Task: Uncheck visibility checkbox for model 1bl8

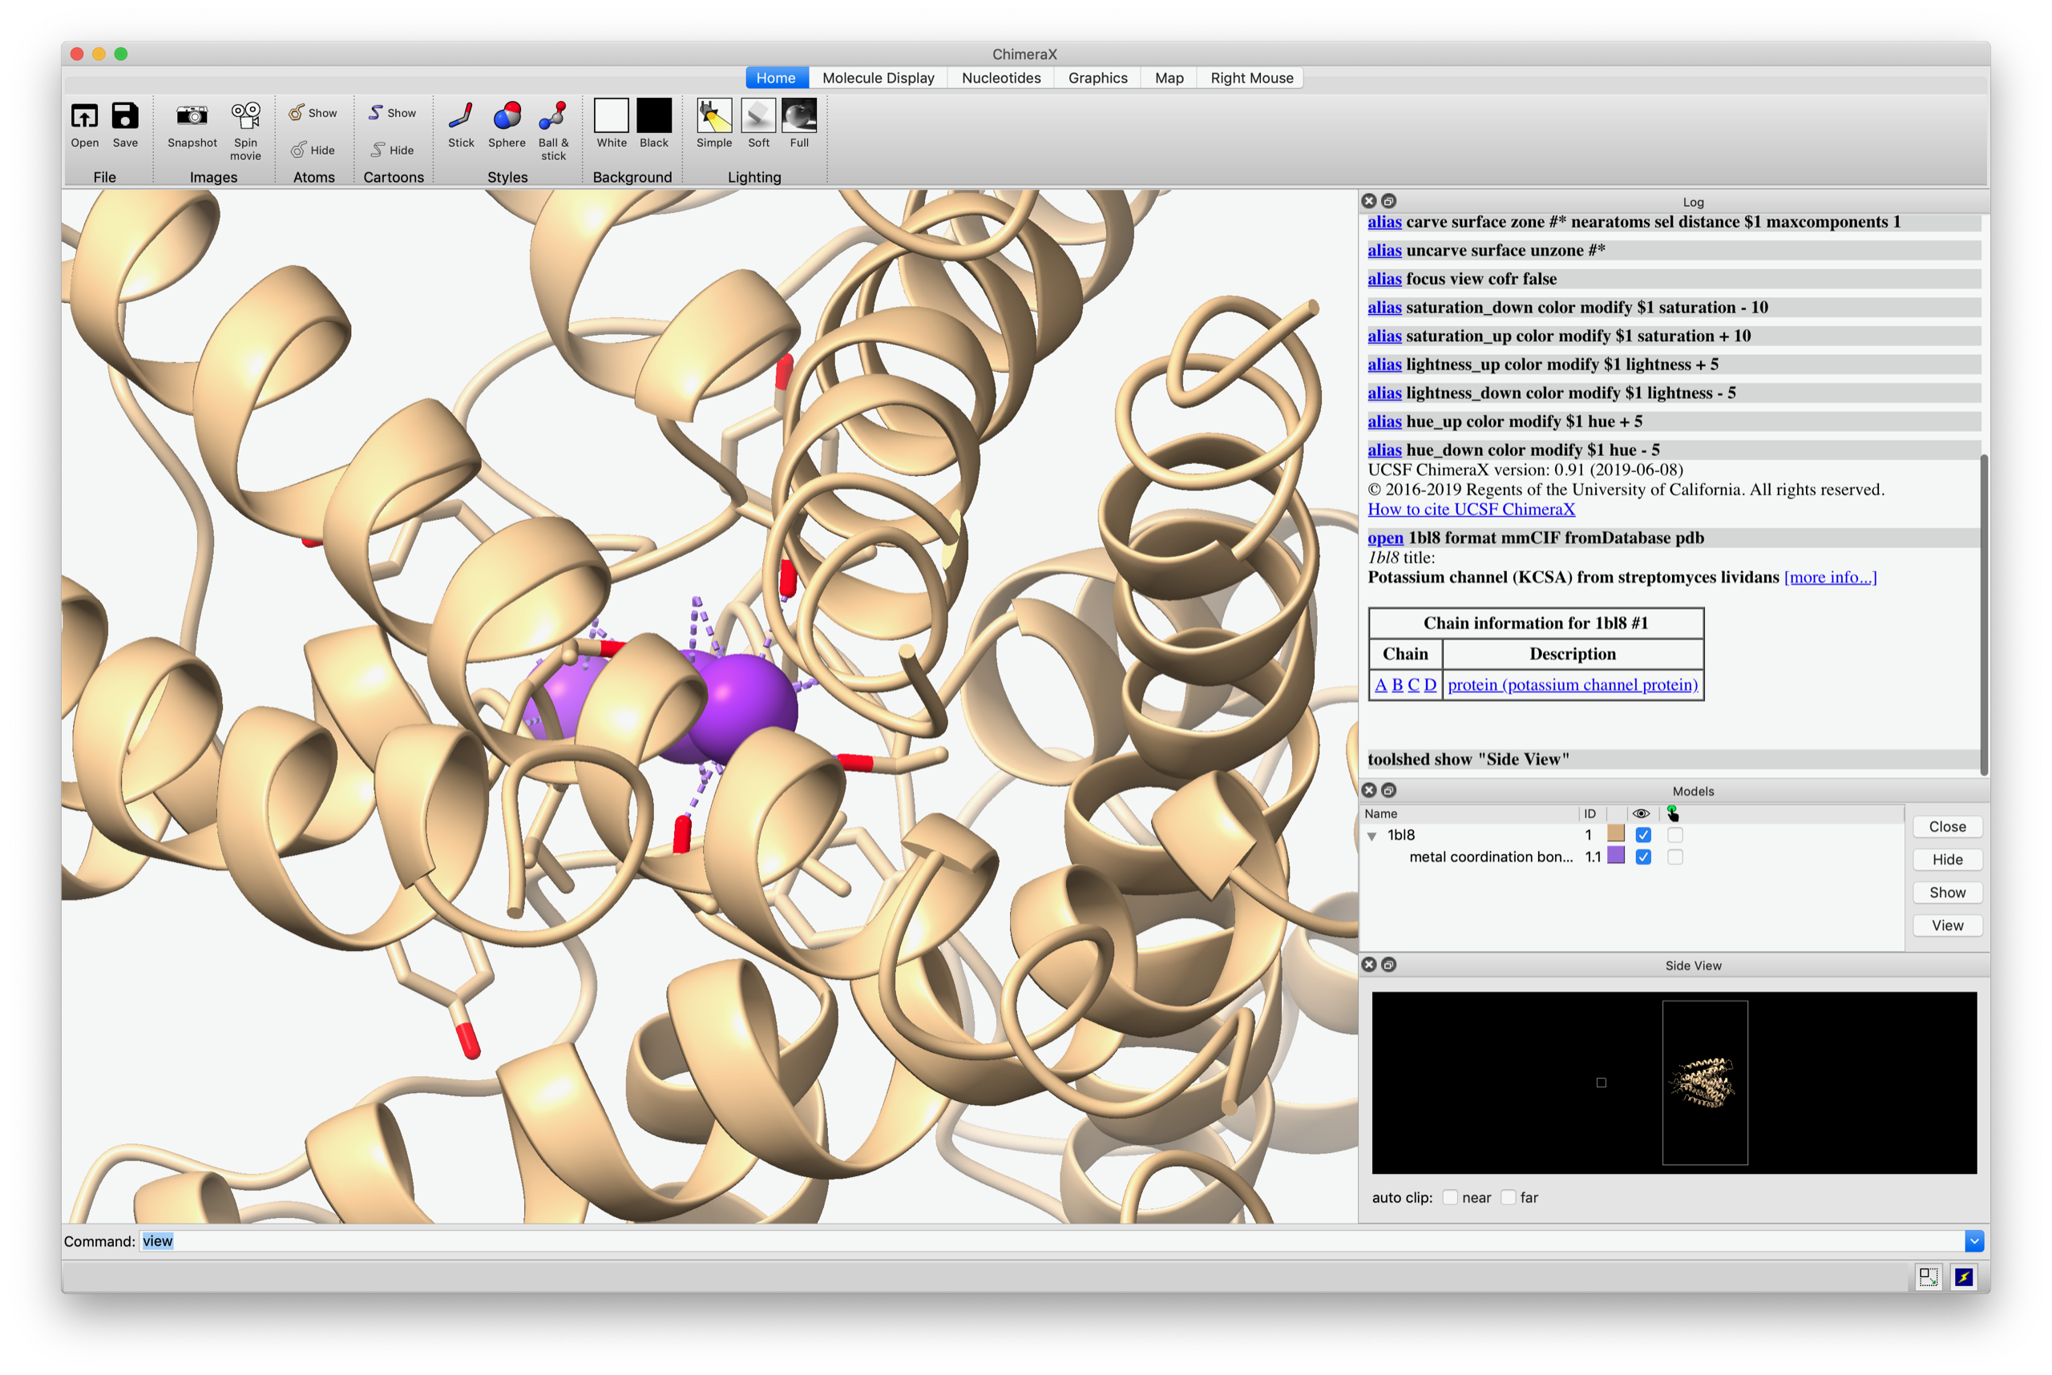Action: [x=1643, y=835]
